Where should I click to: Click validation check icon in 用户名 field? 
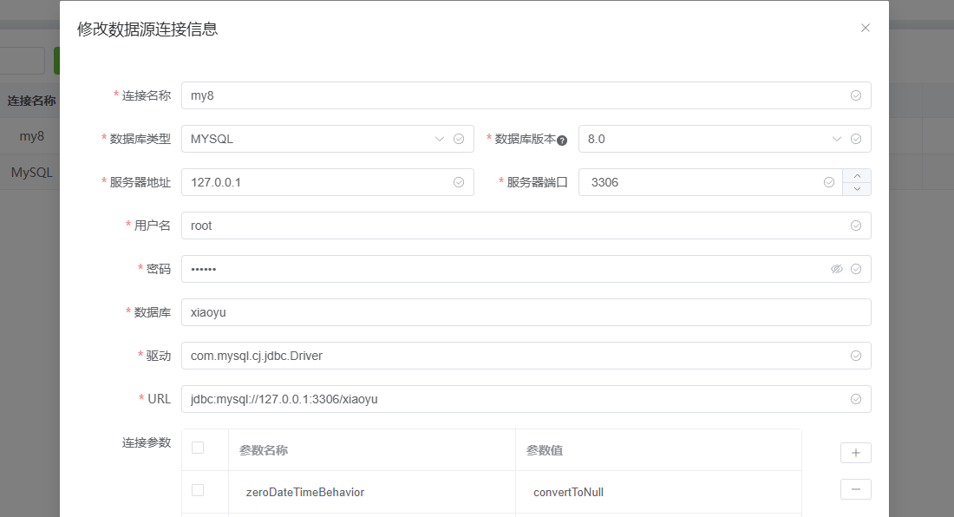point(855,226)
